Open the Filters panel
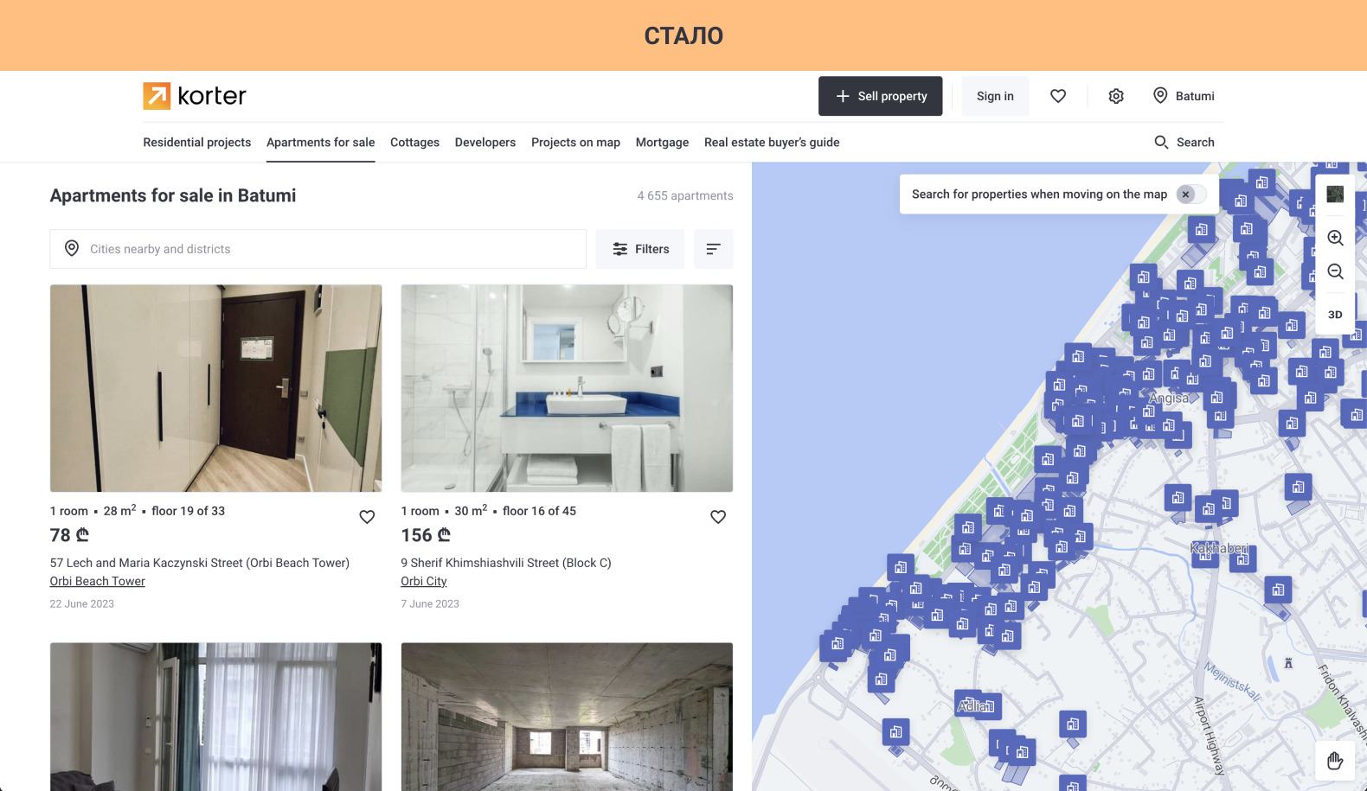Viewport: 1367px width, 791px height. 640,249
